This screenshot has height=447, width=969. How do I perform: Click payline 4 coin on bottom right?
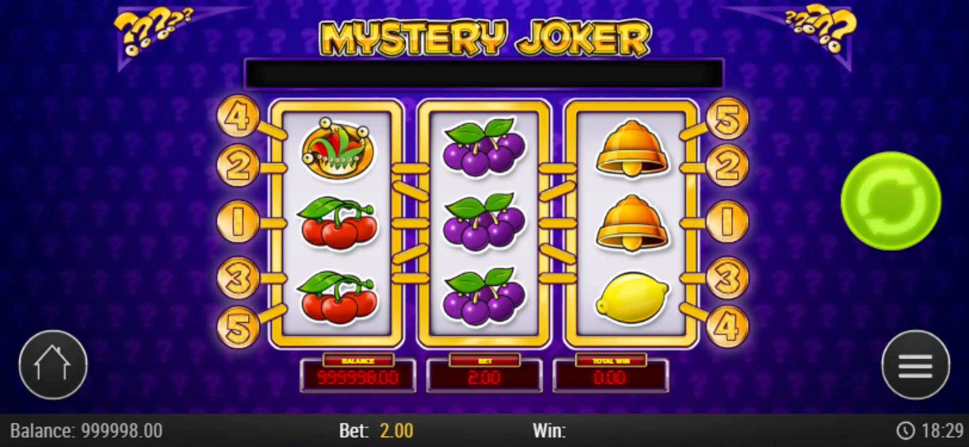tap(727, 327)
